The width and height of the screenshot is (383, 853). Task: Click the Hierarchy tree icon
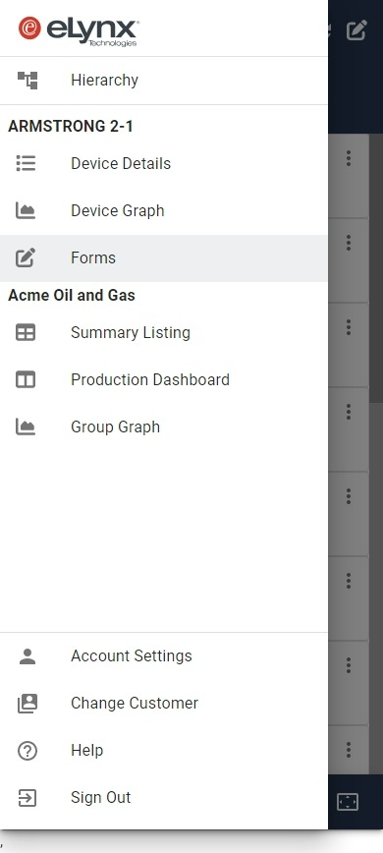(27, 81)
